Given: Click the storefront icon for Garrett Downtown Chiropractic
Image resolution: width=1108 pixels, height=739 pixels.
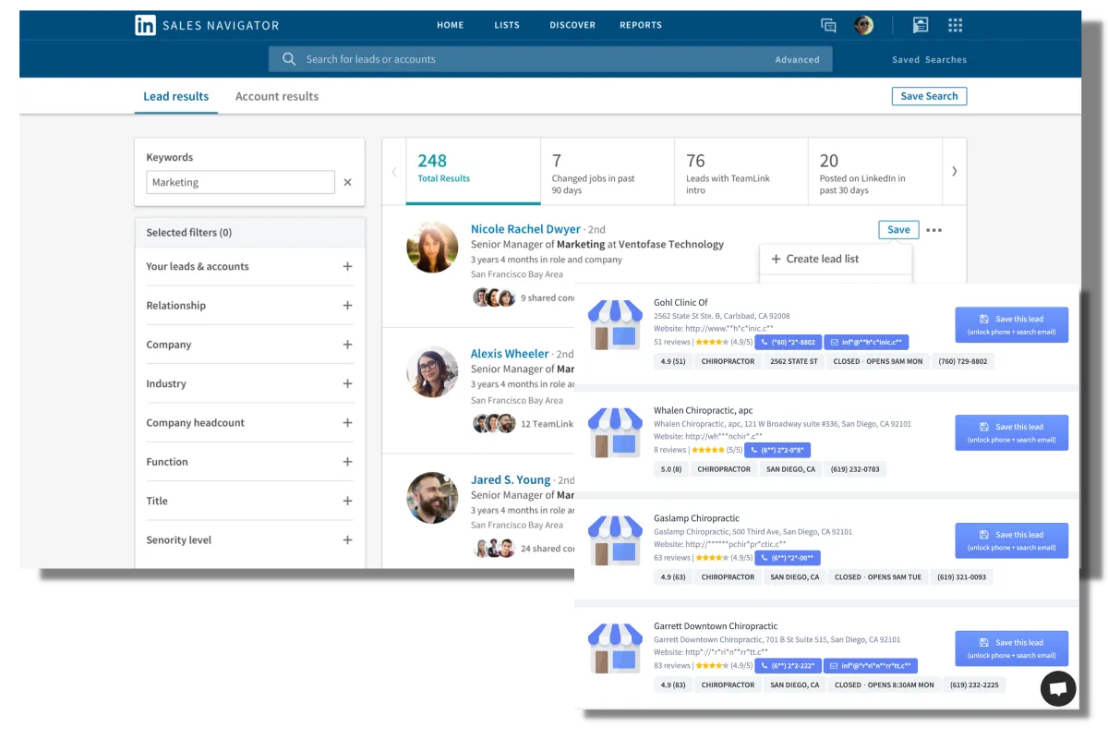Looking at the screenshot, I should point(615,648).
